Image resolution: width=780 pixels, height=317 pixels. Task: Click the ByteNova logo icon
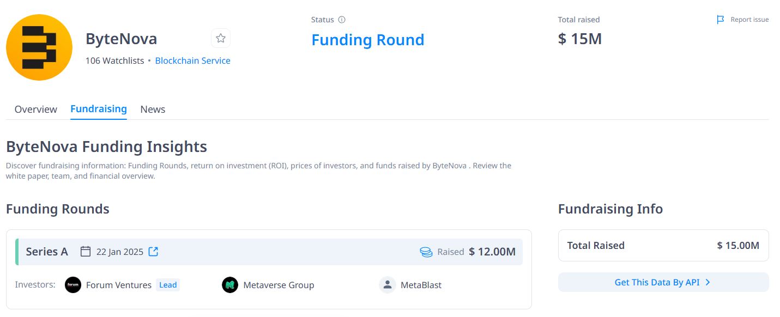(x=39, y=47)
